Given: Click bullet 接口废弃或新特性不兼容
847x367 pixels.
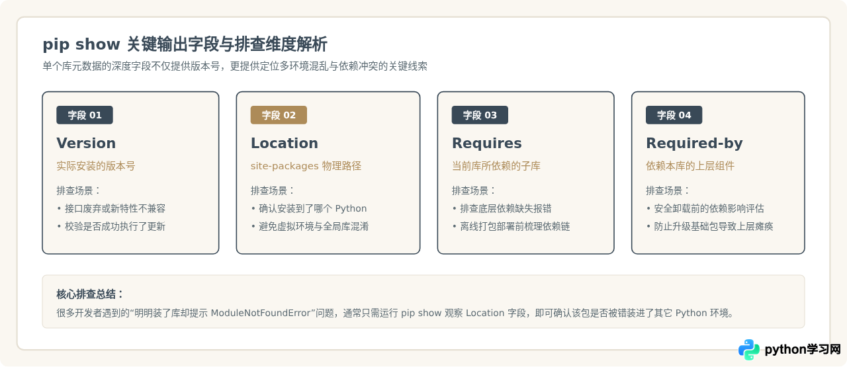Looking at the screenshot, I should [111, 208].
